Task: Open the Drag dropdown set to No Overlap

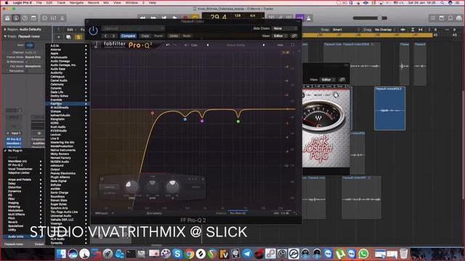Action: click(x=385, y=30)
